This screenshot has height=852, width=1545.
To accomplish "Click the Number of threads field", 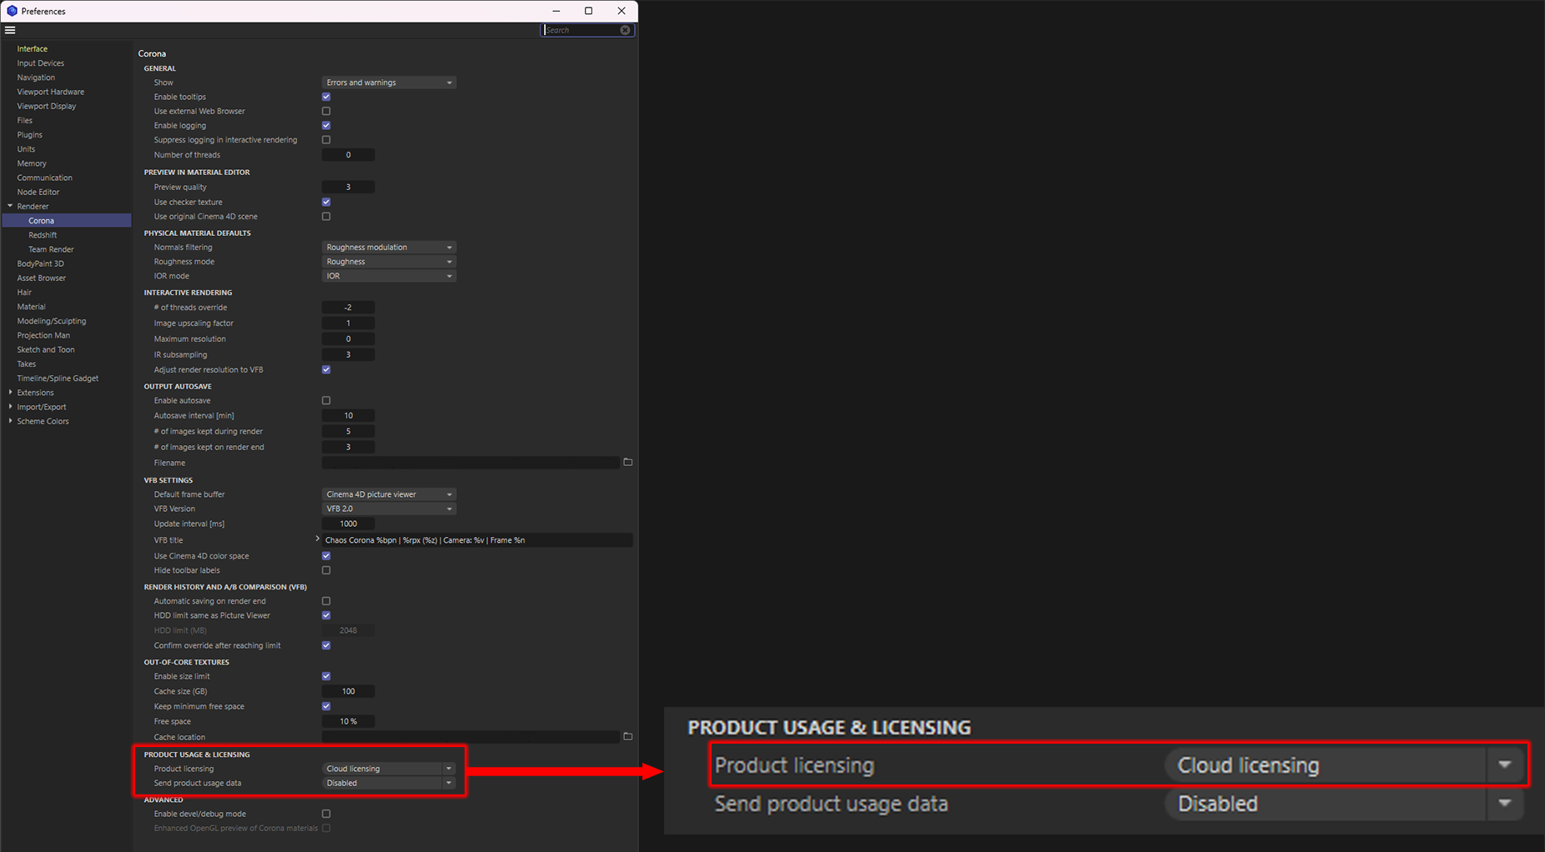I will (x=348, y=155).
